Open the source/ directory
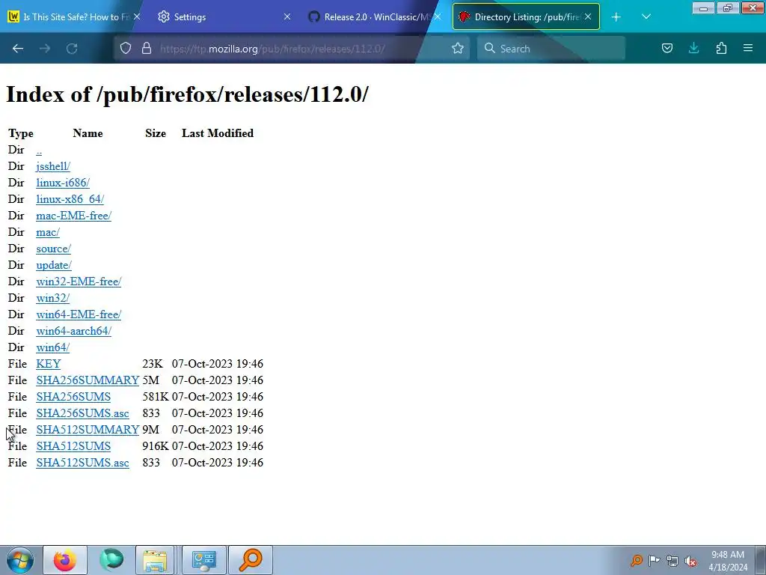The height and width of the screenshot is (575, 766). [53, 249]
